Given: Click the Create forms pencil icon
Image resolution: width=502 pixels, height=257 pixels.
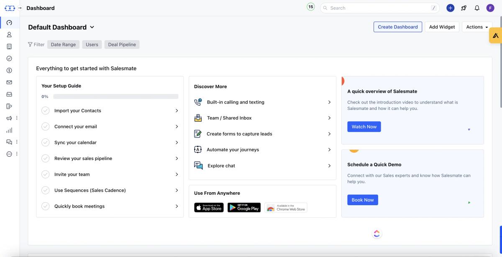Looking at the screenshot, I should [x=198, y=134].
